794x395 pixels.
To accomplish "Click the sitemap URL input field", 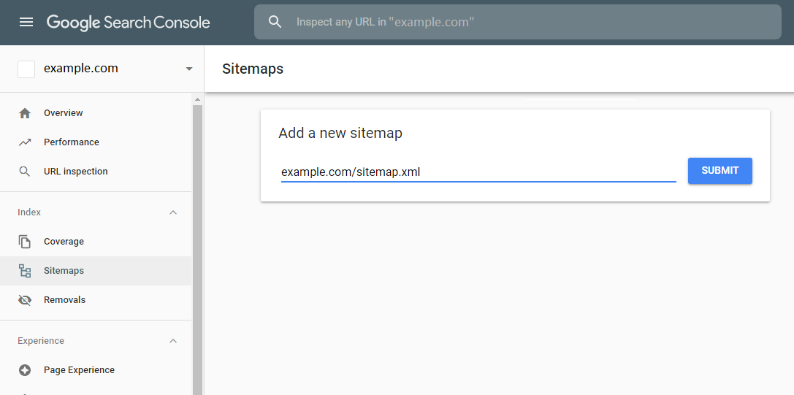I will click(478, 172).
